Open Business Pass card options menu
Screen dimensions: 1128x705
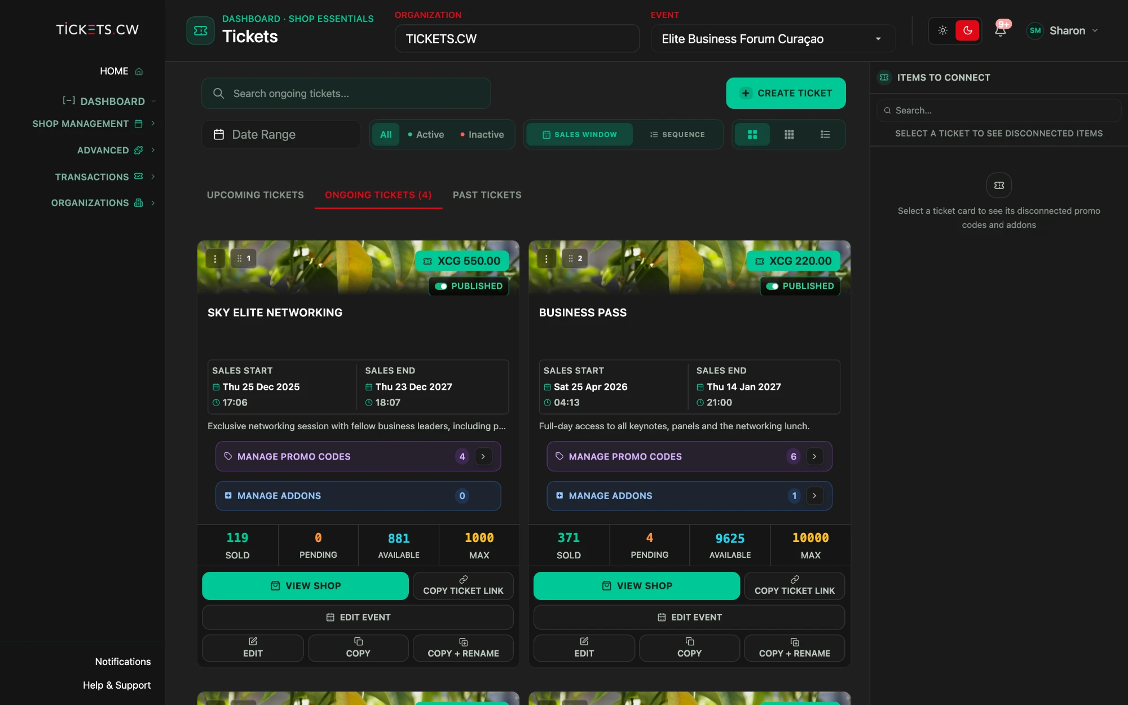click(546, 259)
